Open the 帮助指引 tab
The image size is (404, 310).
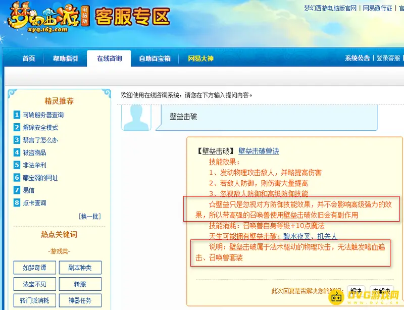pyautogui.click(x=66, y=59)
